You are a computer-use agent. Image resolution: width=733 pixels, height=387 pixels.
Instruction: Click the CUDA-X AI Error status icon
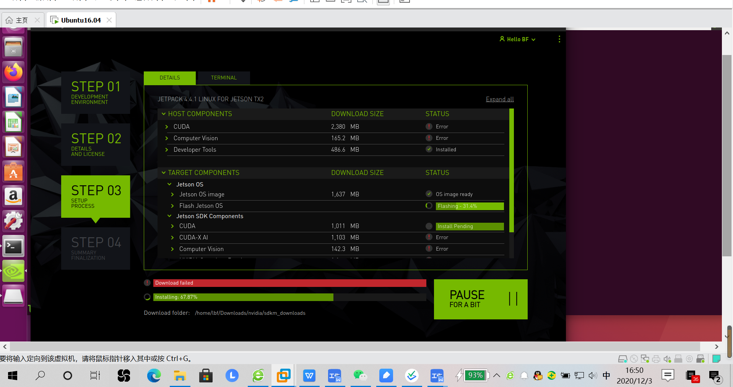point(429,237)
